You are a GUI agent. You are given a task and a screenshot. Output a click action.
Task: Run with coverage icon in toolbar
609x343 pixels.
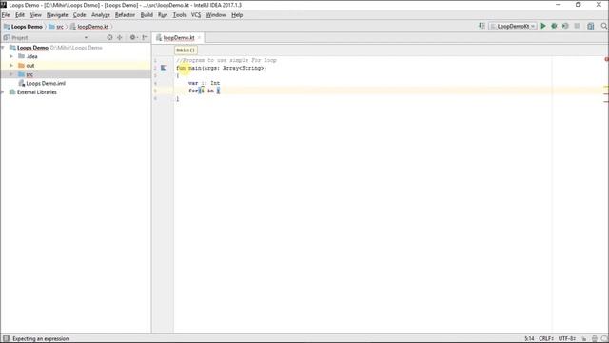565,26
